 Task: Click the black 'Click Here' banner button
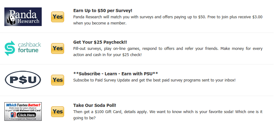pos(26,115)
